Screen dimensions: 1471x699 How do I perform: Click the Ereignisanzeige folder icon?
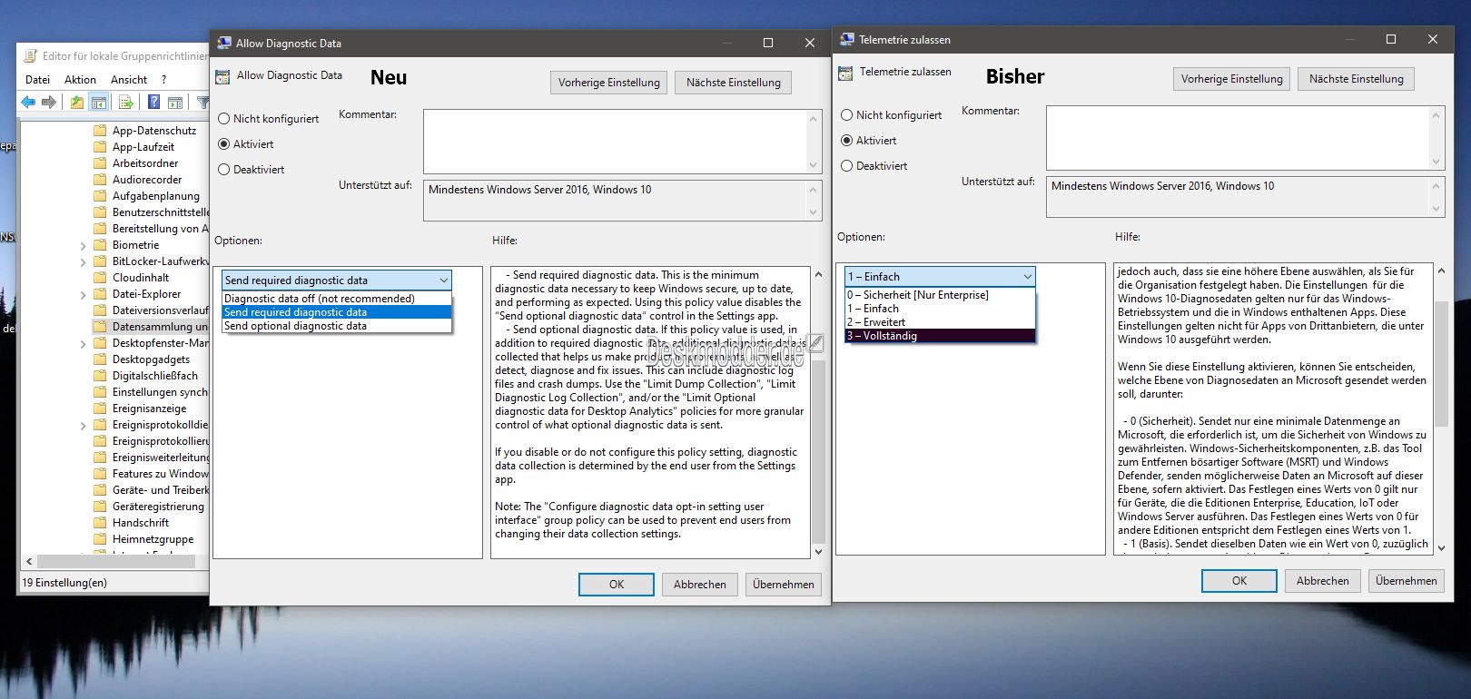(x=100, y=409)
